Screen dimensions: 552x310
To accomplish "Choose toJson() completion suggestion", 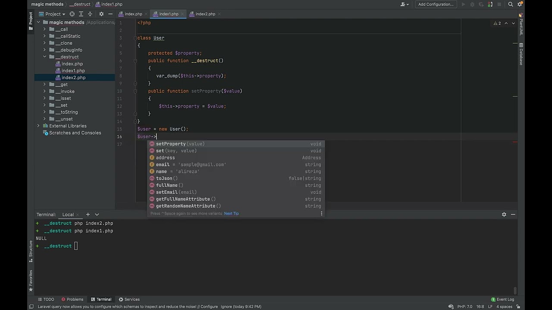I will [x=235, y=178].
